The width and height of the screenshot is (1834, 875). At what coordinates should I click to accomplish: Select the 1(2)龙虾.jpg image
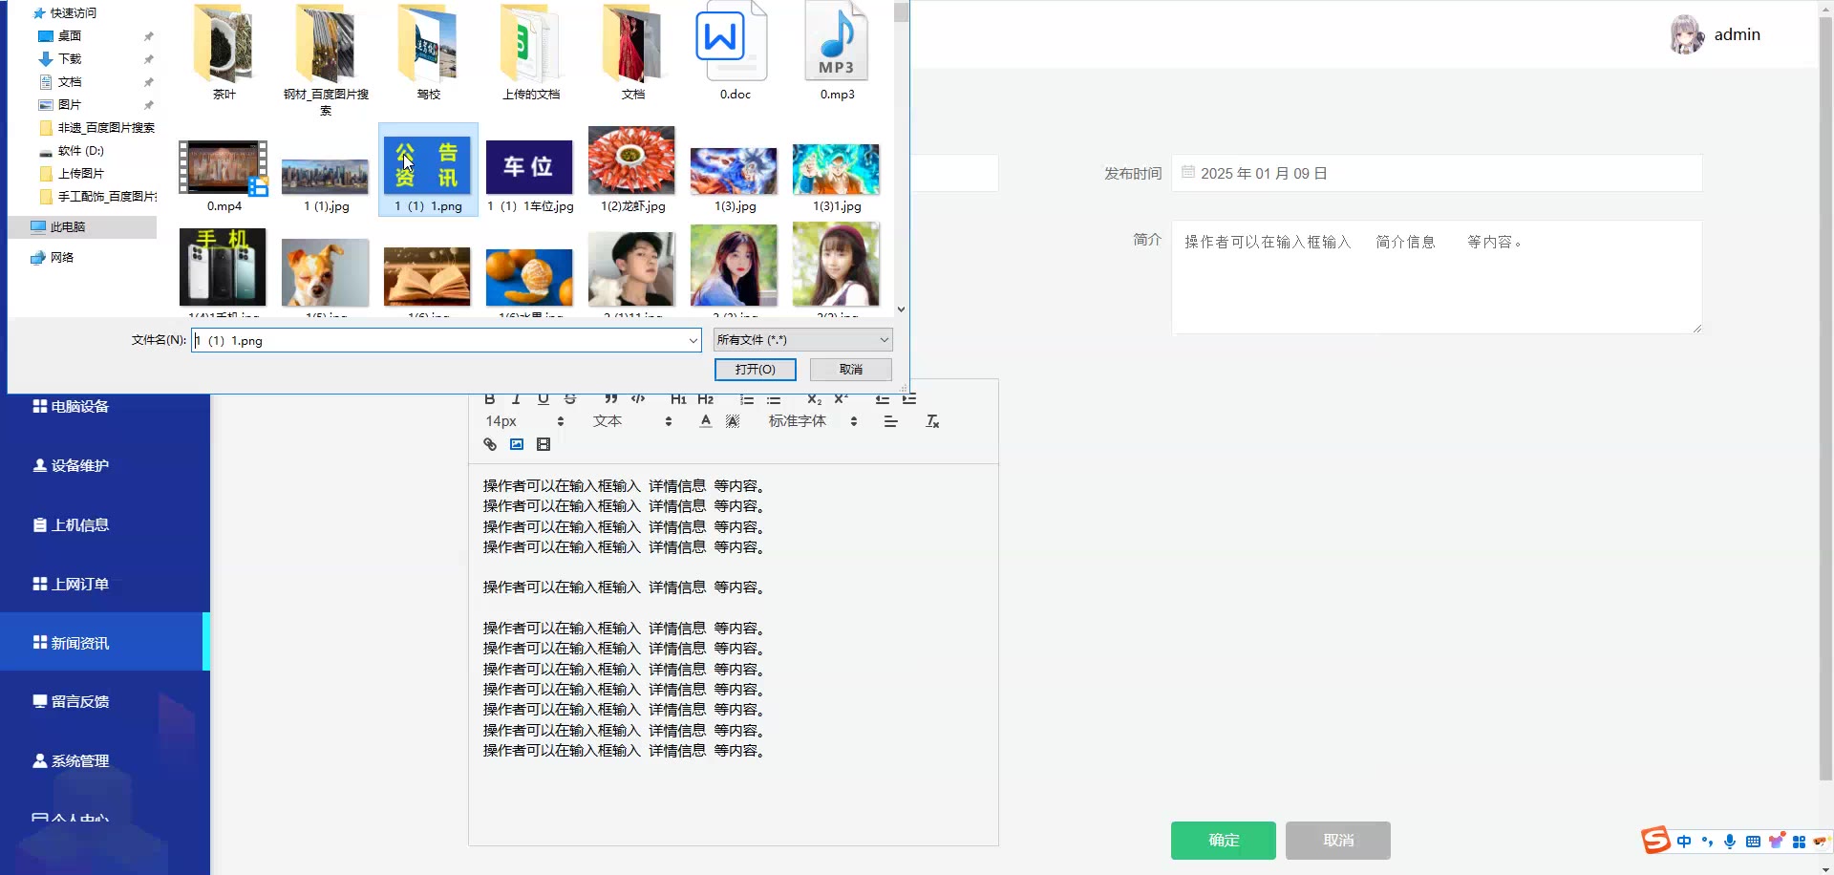(632, 169)
